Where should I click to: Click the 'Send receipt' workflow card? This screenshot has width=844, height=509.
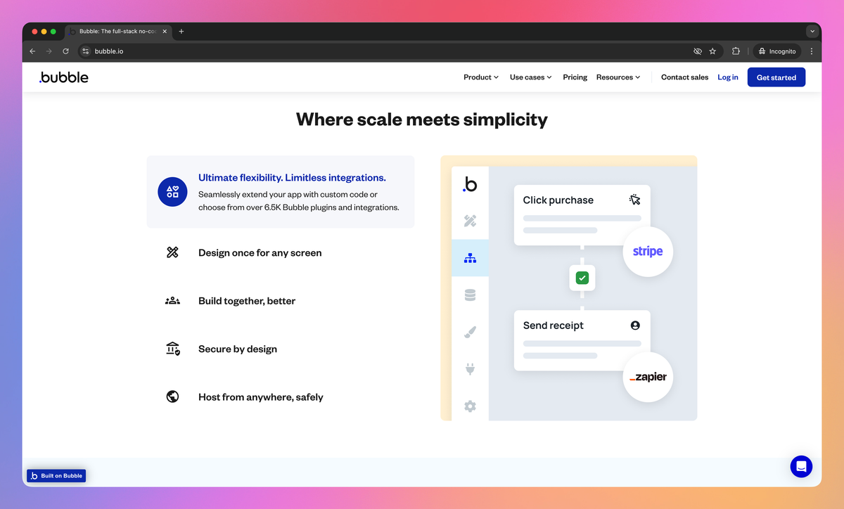pos(582,340)
